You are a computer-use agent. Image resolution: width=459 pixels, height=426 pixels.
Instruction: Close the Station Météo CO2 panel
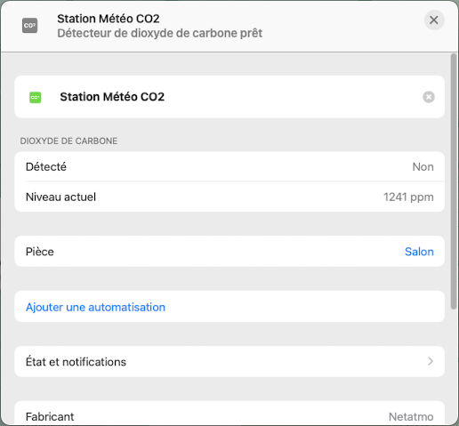click(434, 20)
